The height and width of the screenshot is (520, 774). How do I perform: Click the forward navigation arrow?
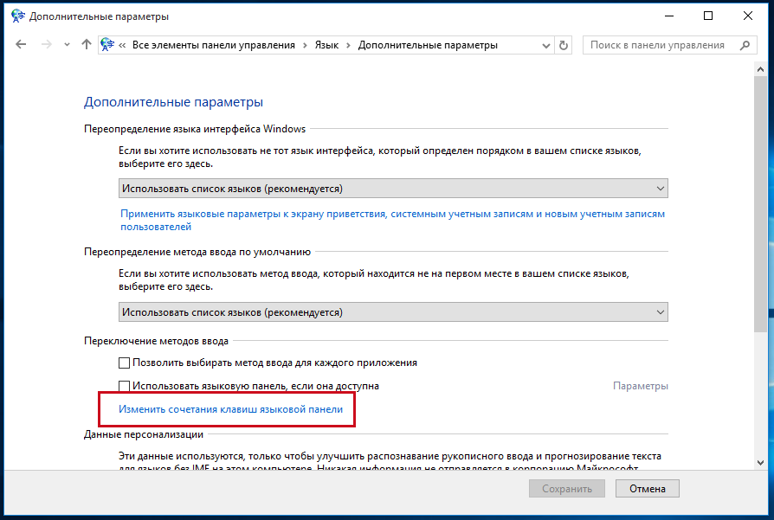pyautogui.click(x=47, y=45)
